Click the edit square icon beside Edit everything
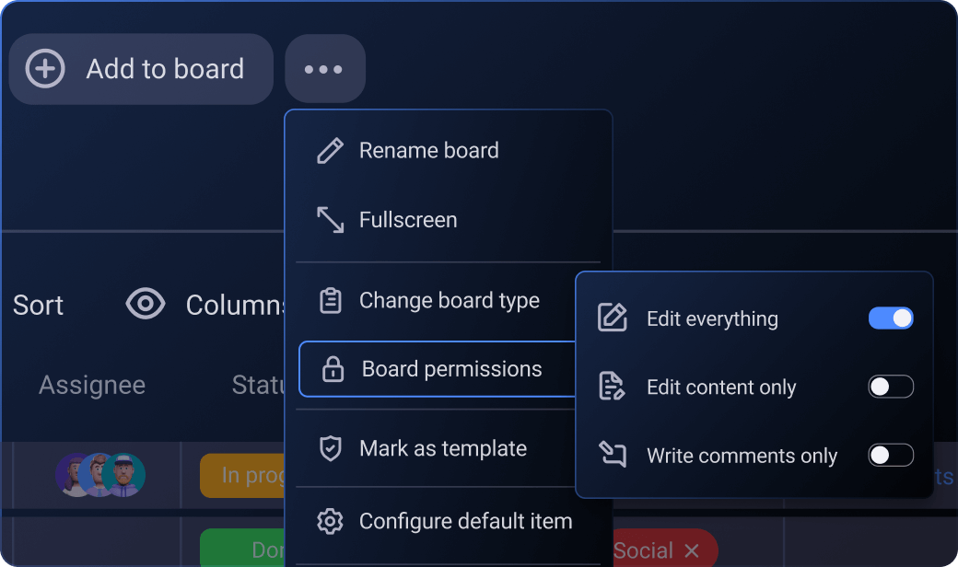Viewport: 958px width, 567px height. coord(613,318)
